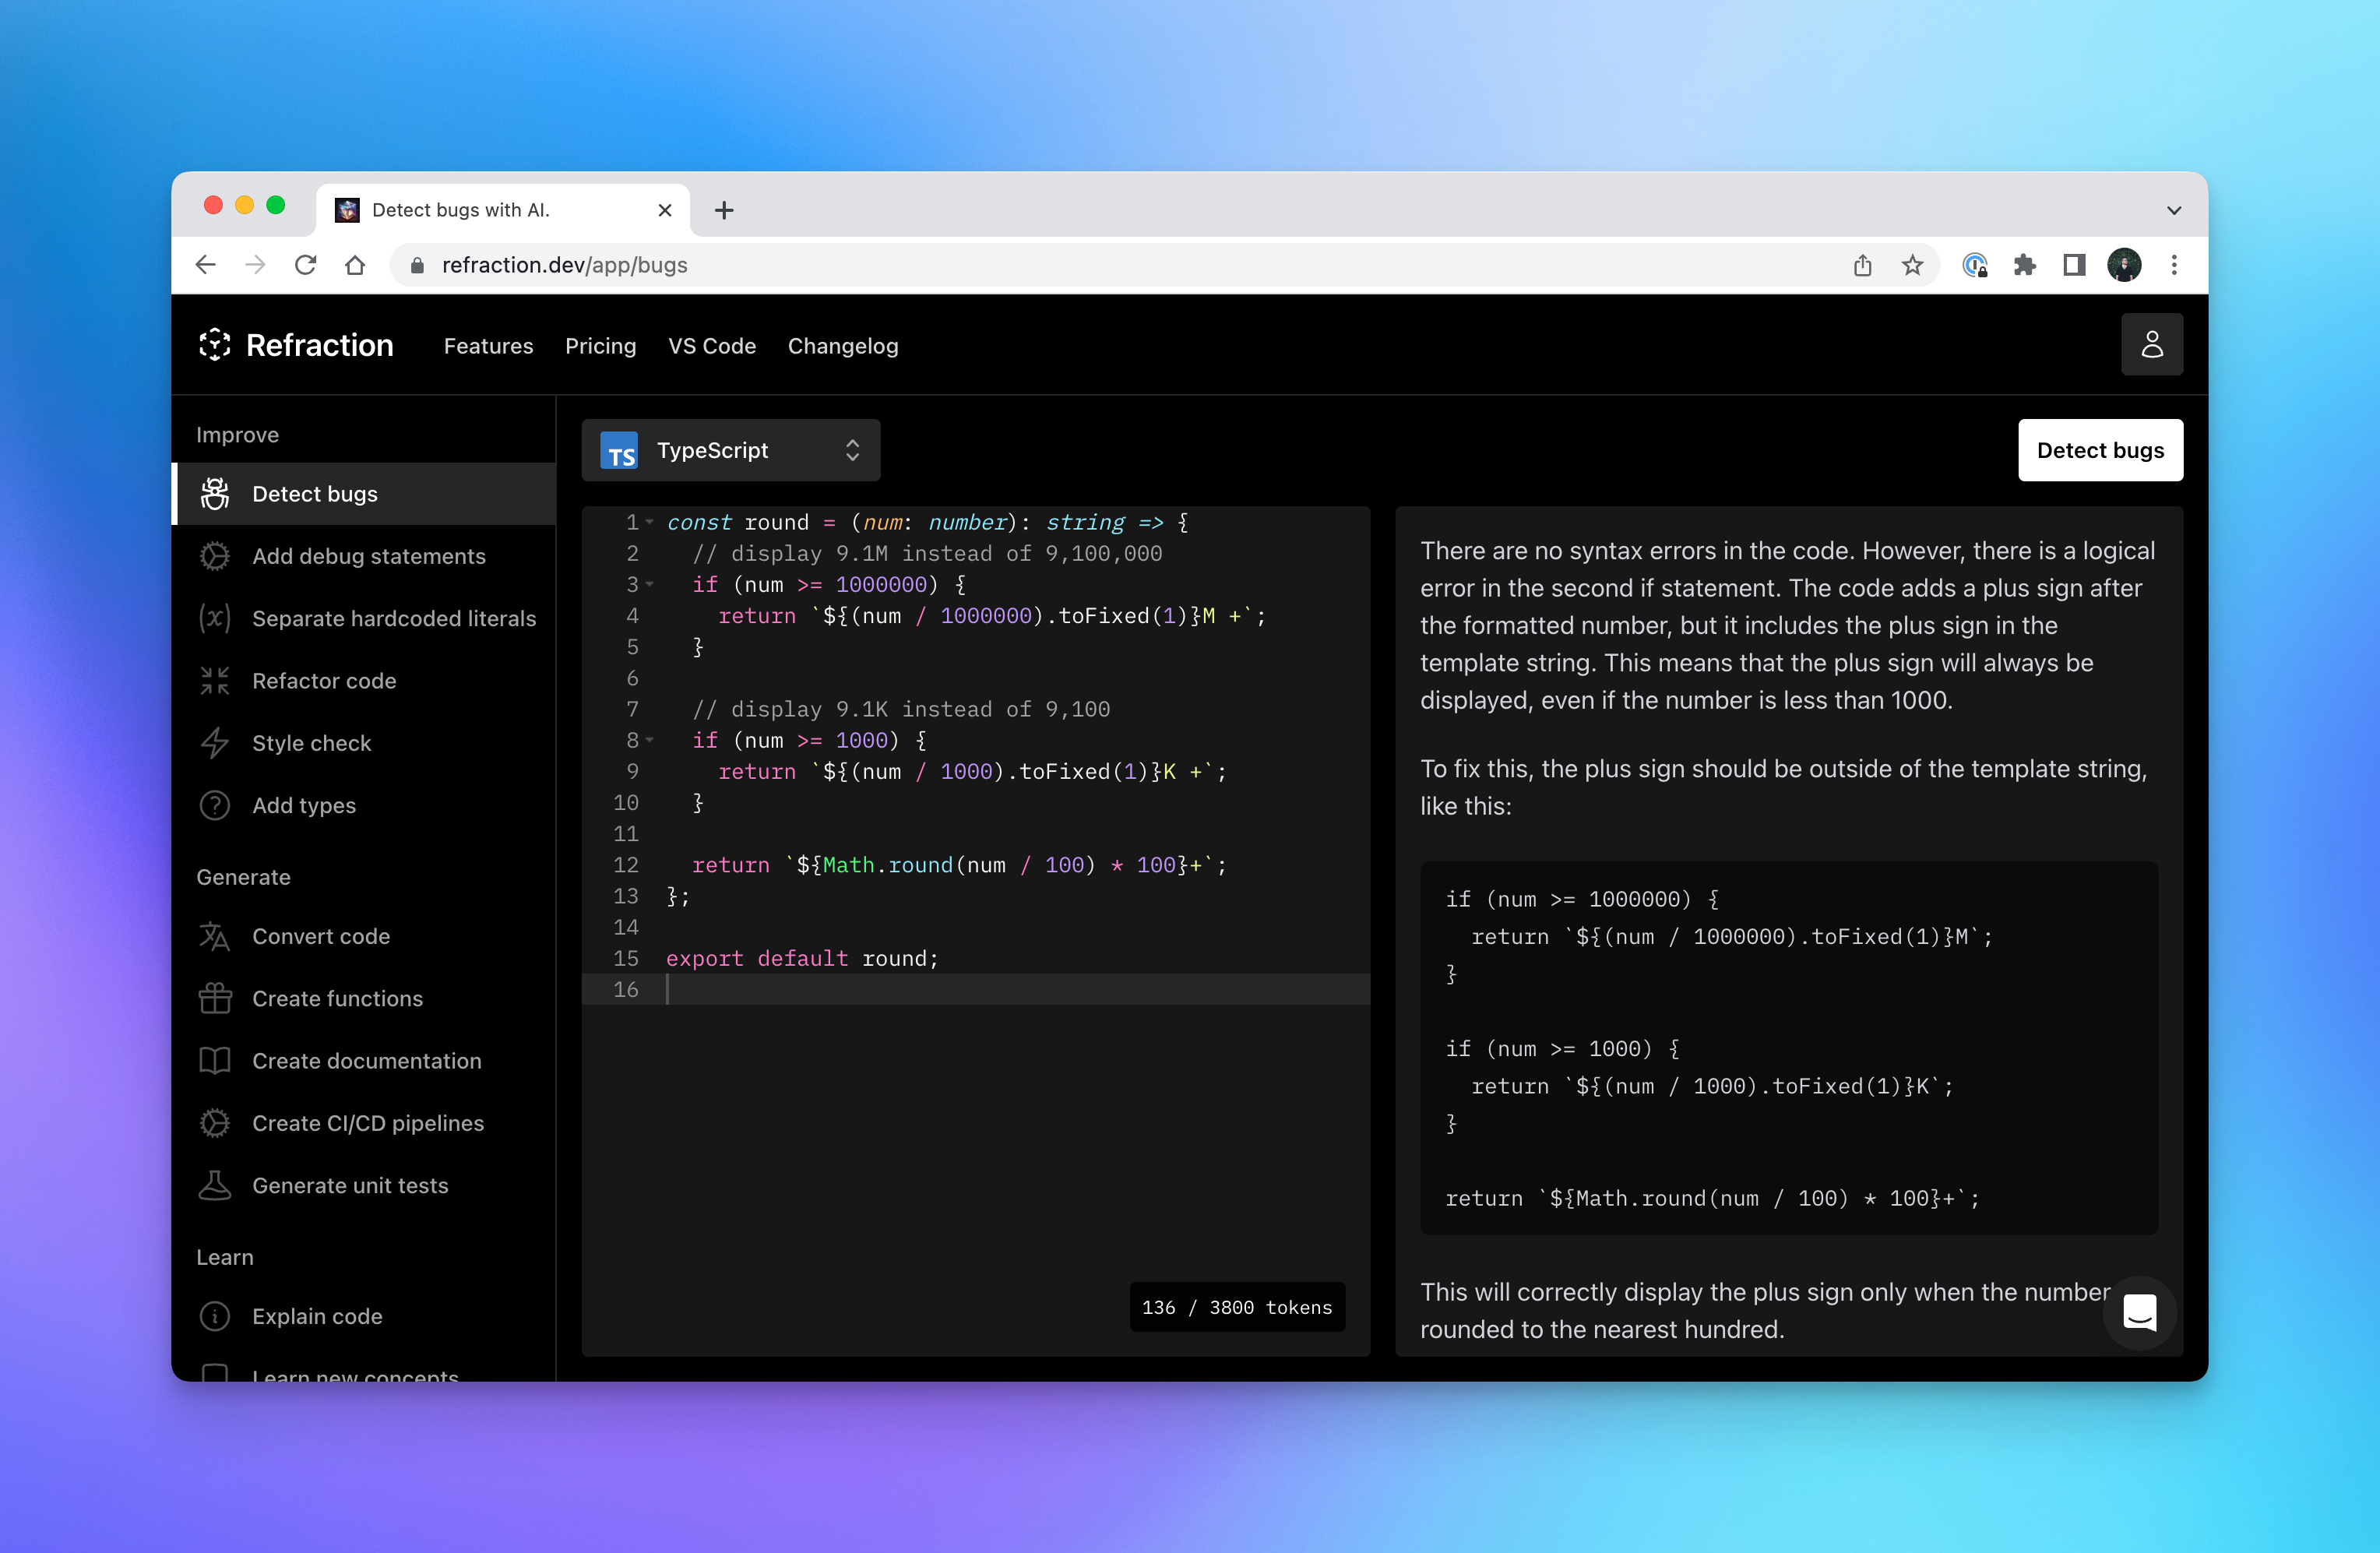Reload the page with refresh icon
2380x1553 pixels.
pyautogui.click(x=306, y=265)
